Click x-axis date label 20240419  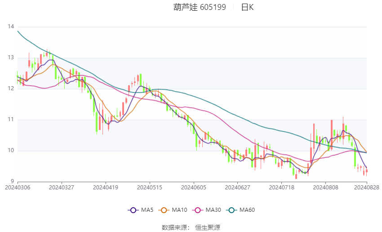[106, 188]
